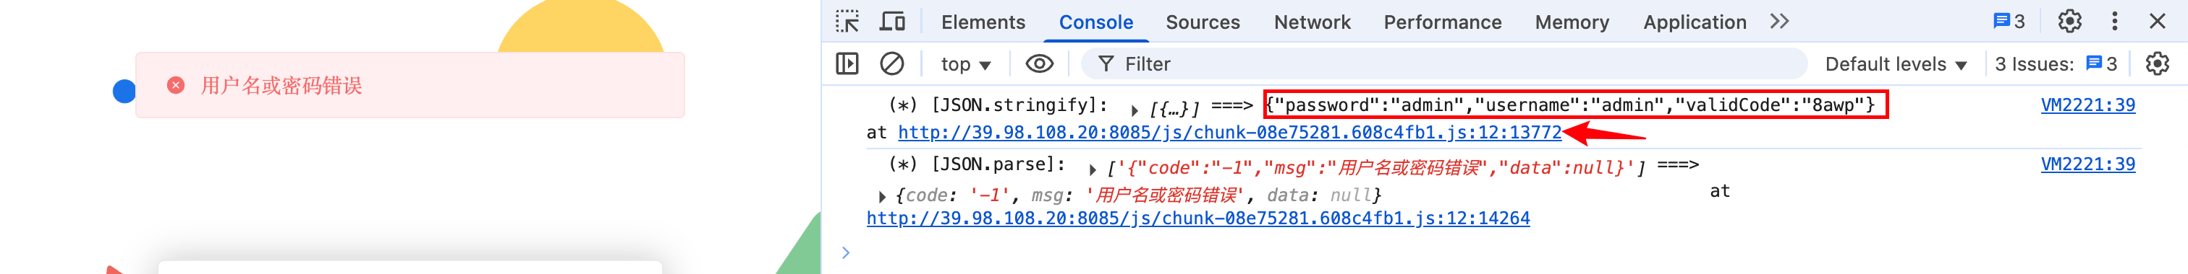The width and height of the screenshot is (2188, 274).
Task: Focus the console Filter input field
Action: tap(1444, 64)
